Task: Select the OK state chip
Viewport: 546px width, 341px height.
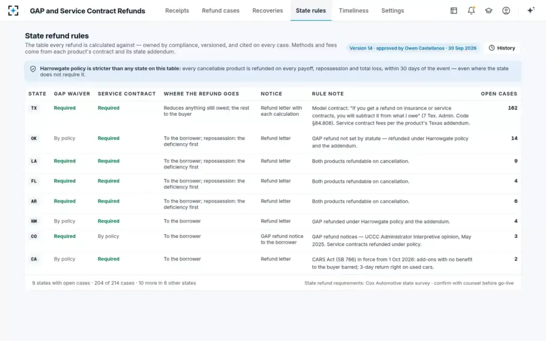Action: 34,138
